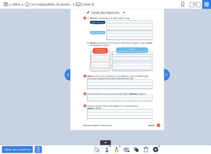Bookmark this page with ribbon icon
211x154 pixels.
tap(183, 4)
